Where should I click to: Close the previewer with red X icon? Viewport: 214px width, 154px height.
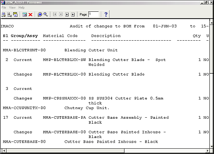30,14
